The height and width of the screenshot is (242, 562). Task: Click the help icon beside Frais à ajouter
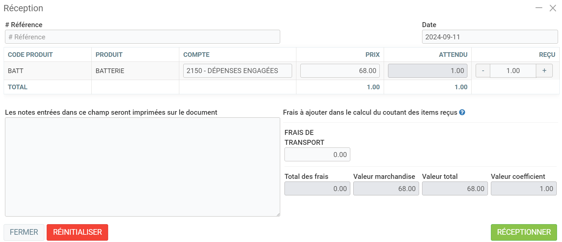pyautogui.click(x=462, y=112)
